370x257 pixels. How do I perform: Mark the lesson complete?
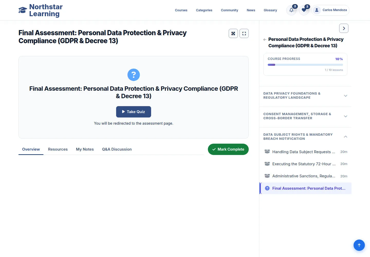click(x=228, y=149)
